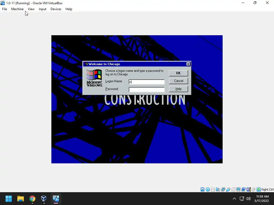Viewport: 274px width, 205px height.
Task: Click the running VM taskbar icon
Action: click(56, 199)
